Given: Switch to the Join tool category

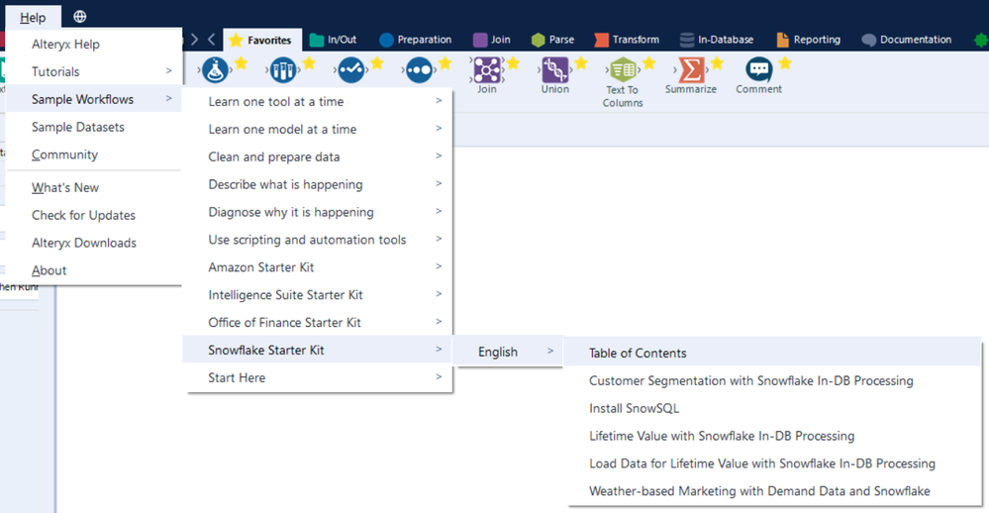Looking at the screenshot, I should pyautogui.click(x=492, y=40).
